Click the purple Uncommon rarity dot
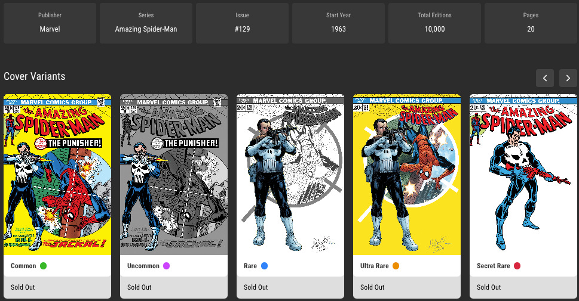 pos(167,266)
